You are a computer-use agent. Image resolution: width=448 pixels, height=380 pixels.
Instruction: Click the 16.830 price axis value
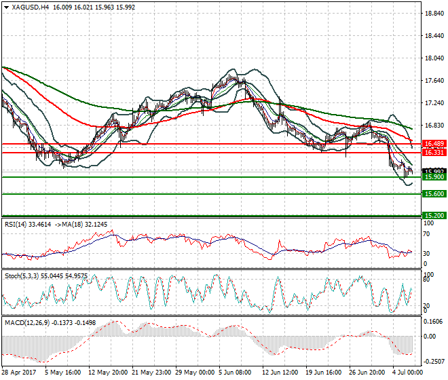[434, 125]
